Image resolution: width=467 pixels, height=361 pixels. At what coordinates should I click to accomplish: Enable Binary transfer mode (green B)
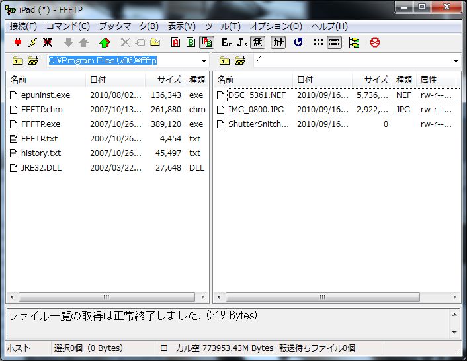coord(191,42)
